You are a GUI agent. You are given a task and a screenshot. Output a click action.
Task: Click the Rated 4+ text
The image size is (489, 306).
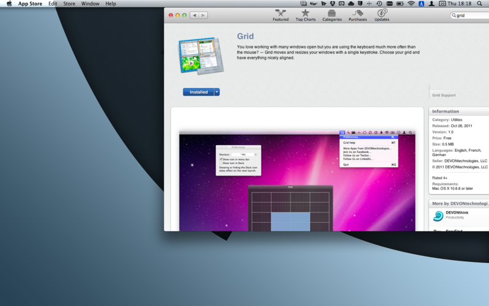tap(439, 177)
